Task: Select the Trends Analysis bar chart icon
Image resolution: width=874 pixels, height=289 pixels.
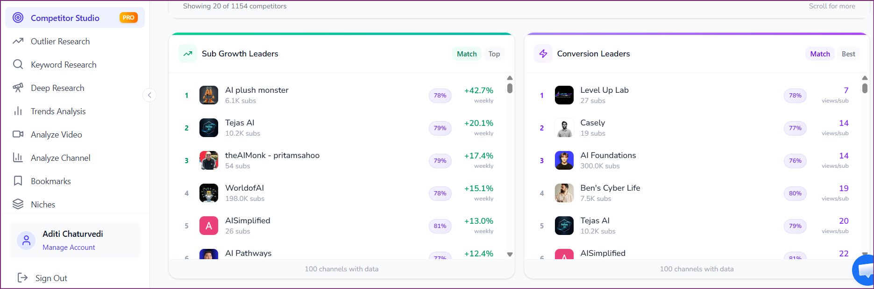Action: [18, 111]
